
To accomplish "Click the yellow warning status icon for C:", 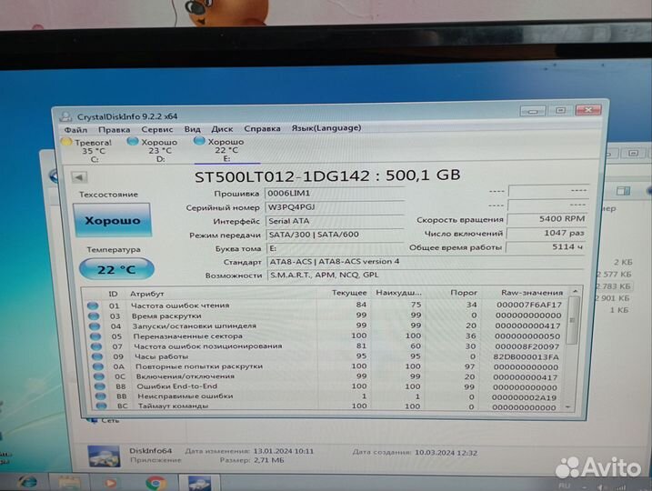I will coord(66,142).
